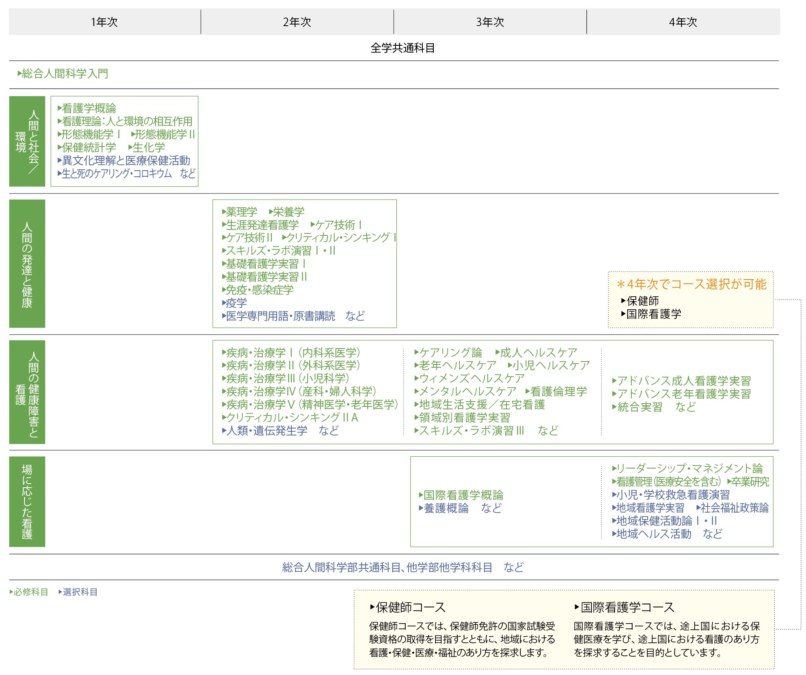Screen dimensions: 806x675
Task: Click 生涯発達看護学 course
Action: tap(260, 225)
